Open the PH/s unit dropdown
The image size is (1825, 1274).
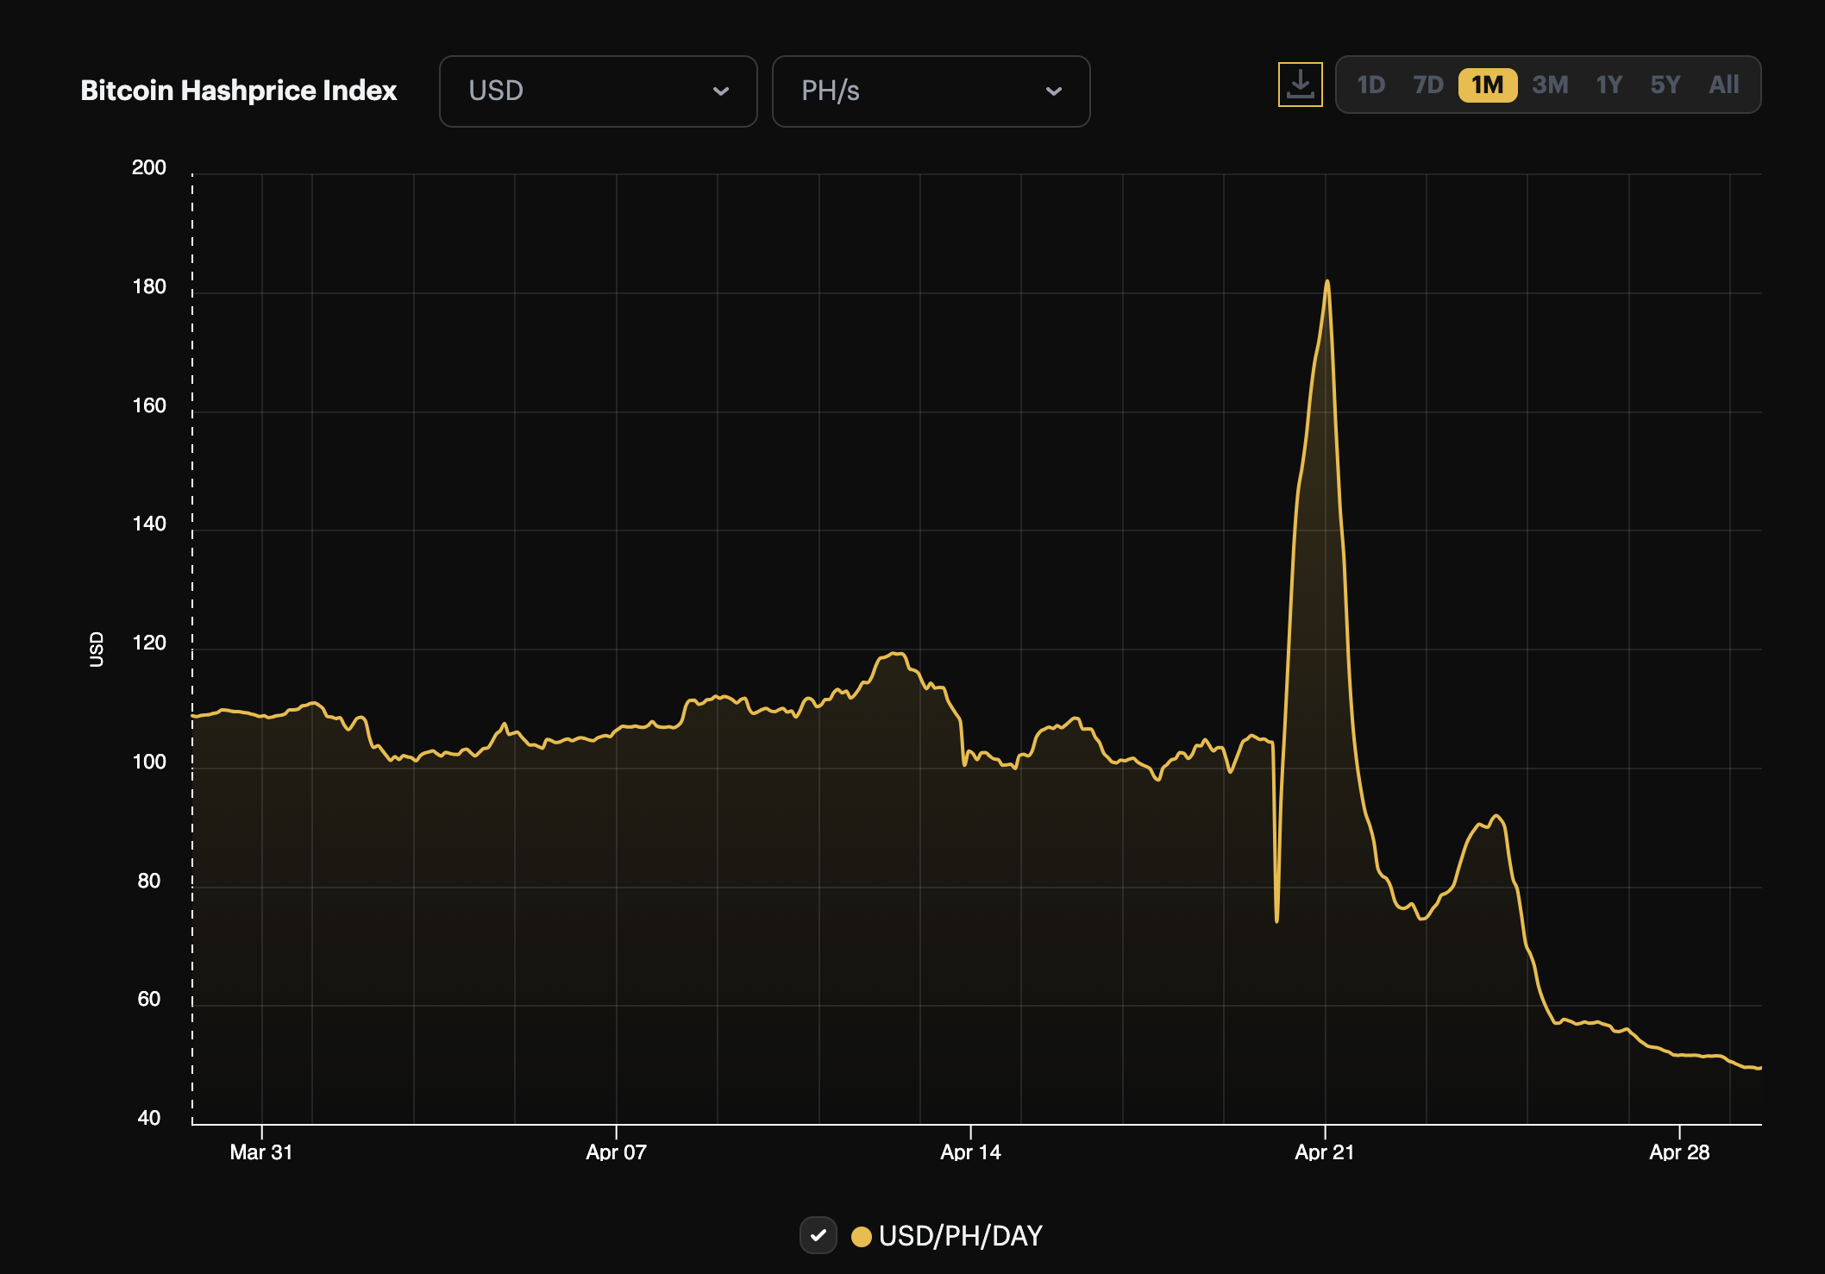pyautogui.click(x=931, y=91)
